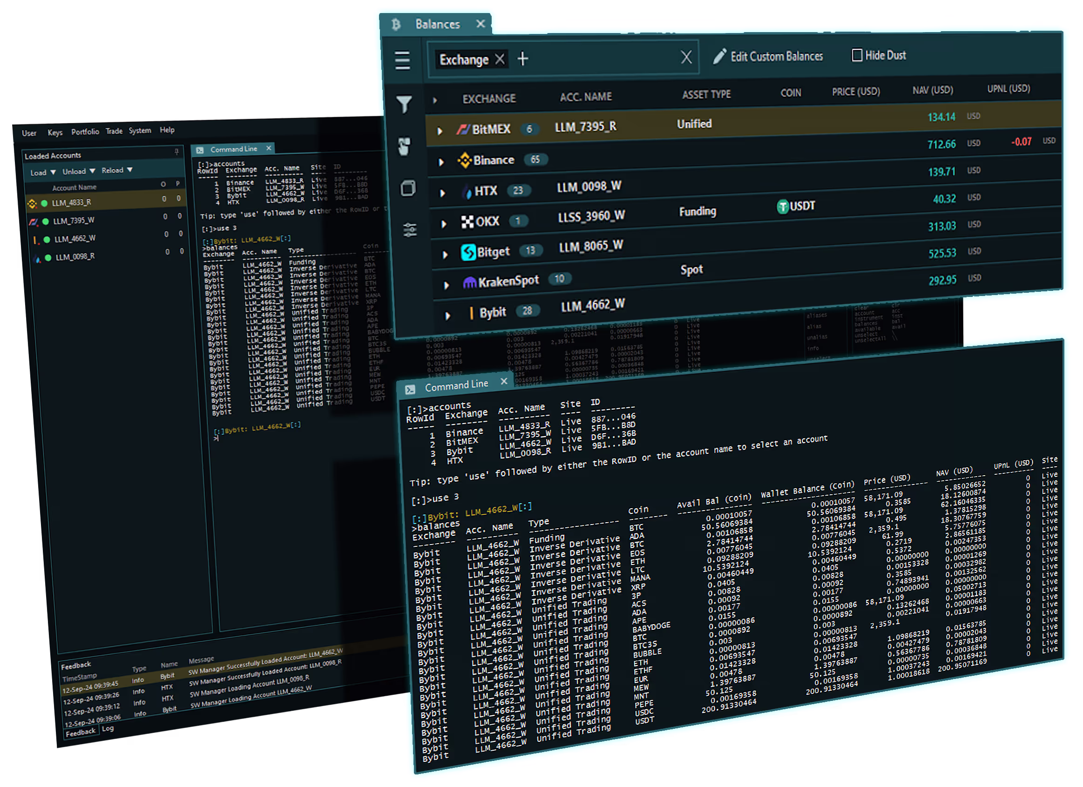Click the BitMEX logo in the Balances table
Image resolution: width=1083 pixels, height=787 pixels.
[x=462, y=129]
